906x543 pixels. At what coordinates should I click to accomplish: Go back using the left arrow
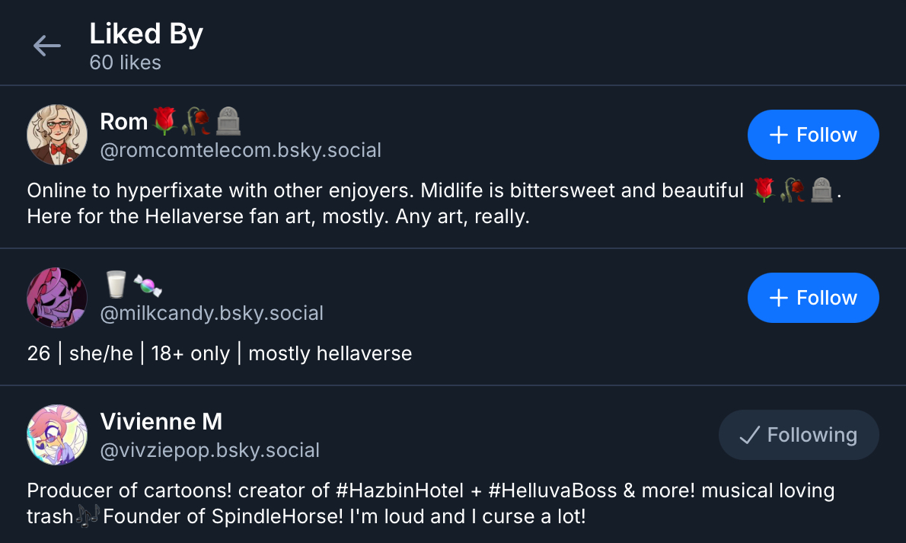46,46
